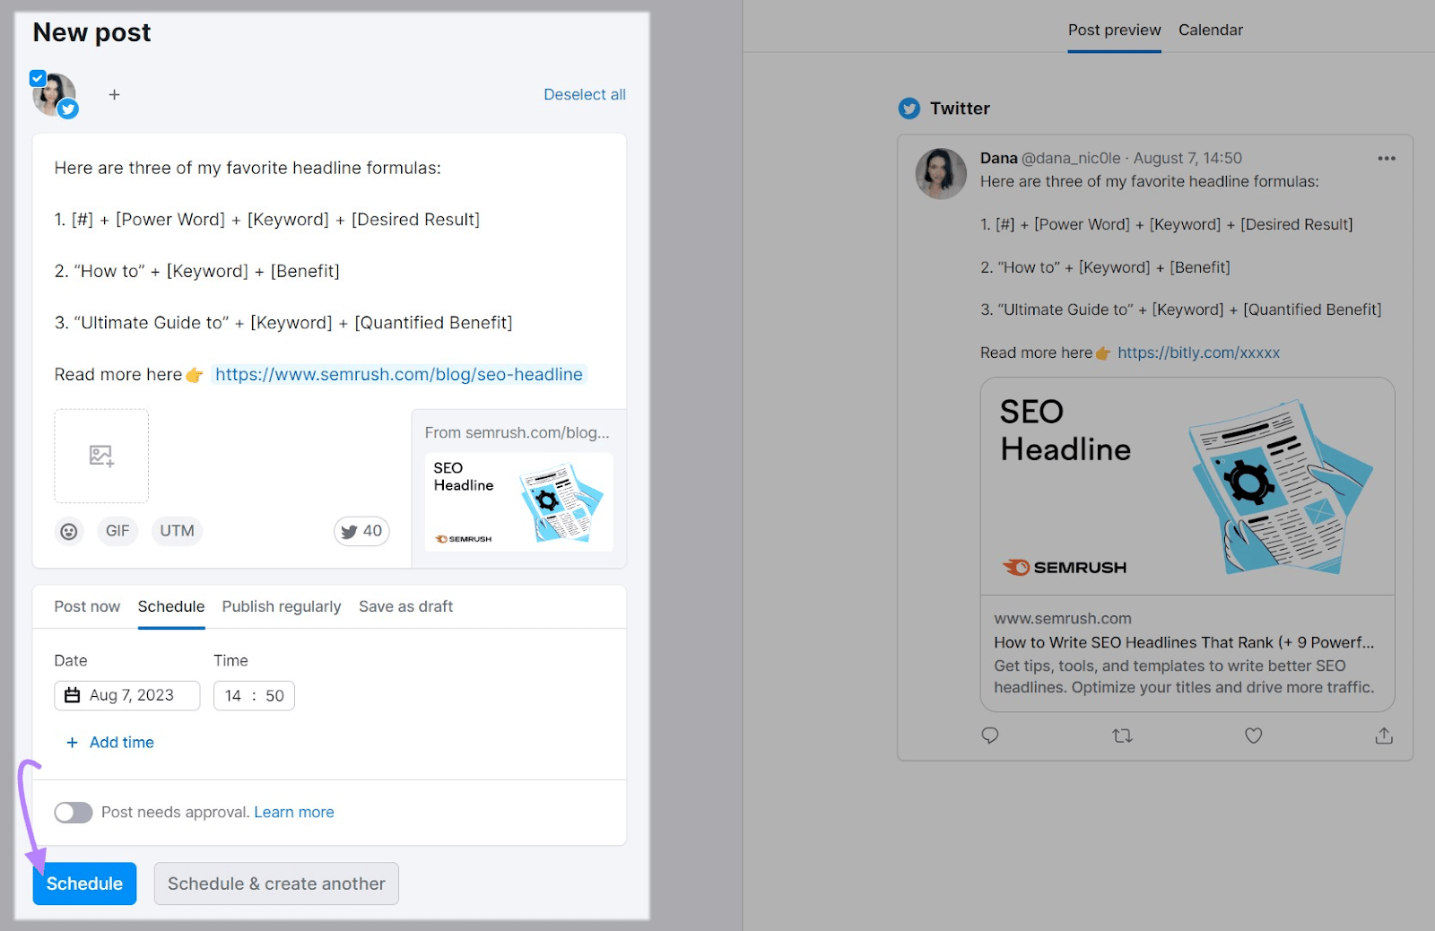The height and width of the screenshot is (931, 1435).
Task: Click the share icon in the post preview
Action: point(1384,735)
